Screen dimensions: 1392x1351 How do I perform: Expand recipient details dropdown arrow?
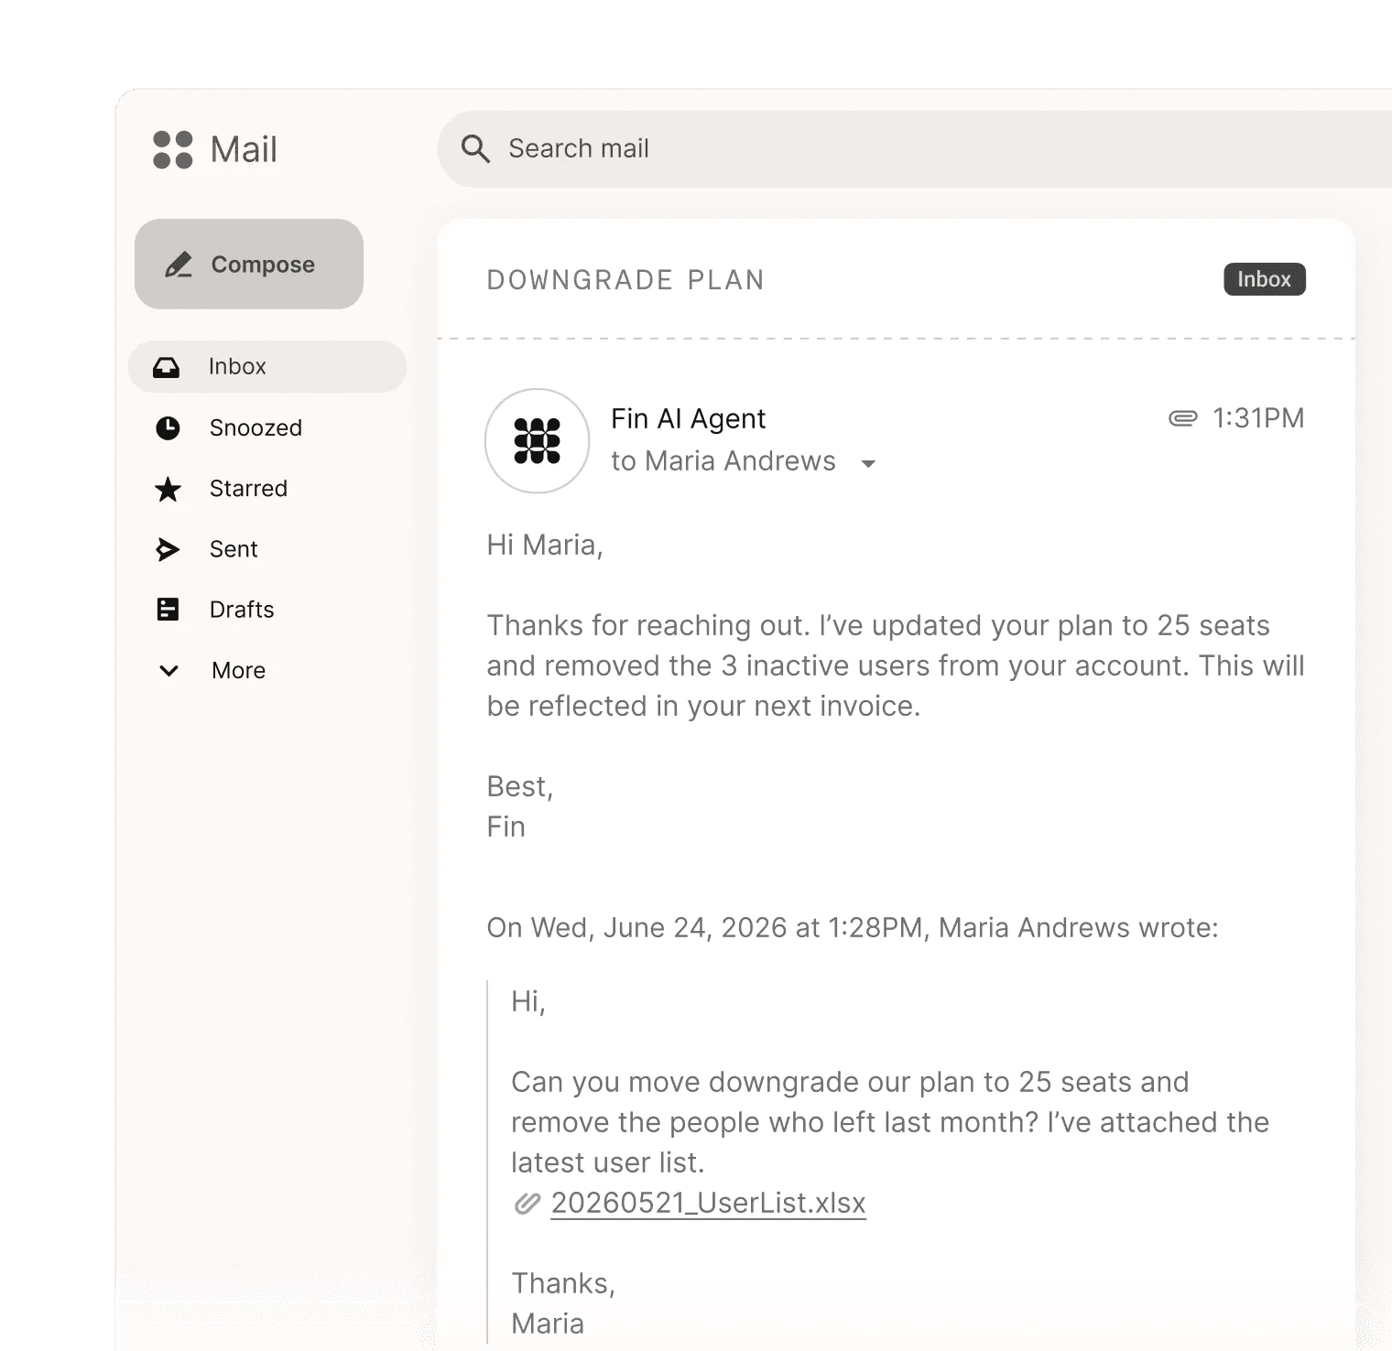pyautogui.click(x=868, y=464)
